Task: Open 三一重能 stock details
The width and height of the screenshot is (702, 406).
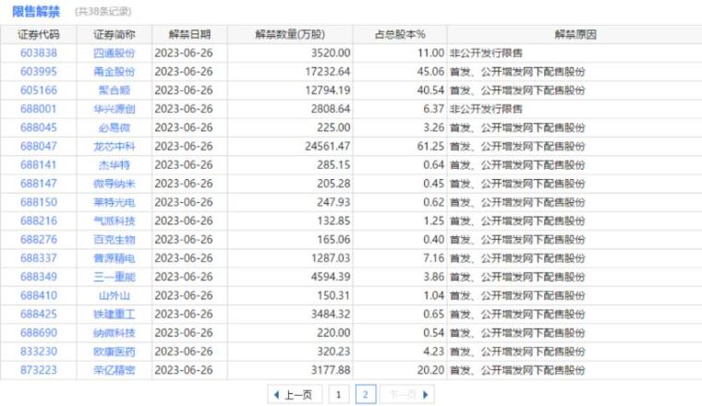Action: click(x=115, y=277)
